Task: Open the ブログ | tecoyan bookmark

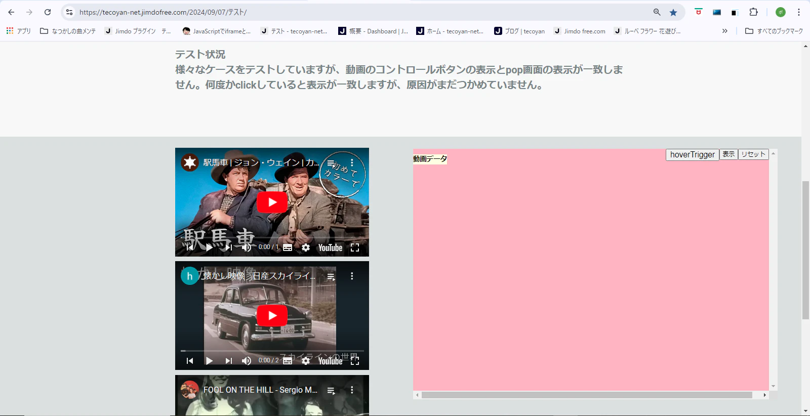Action: 520,31
